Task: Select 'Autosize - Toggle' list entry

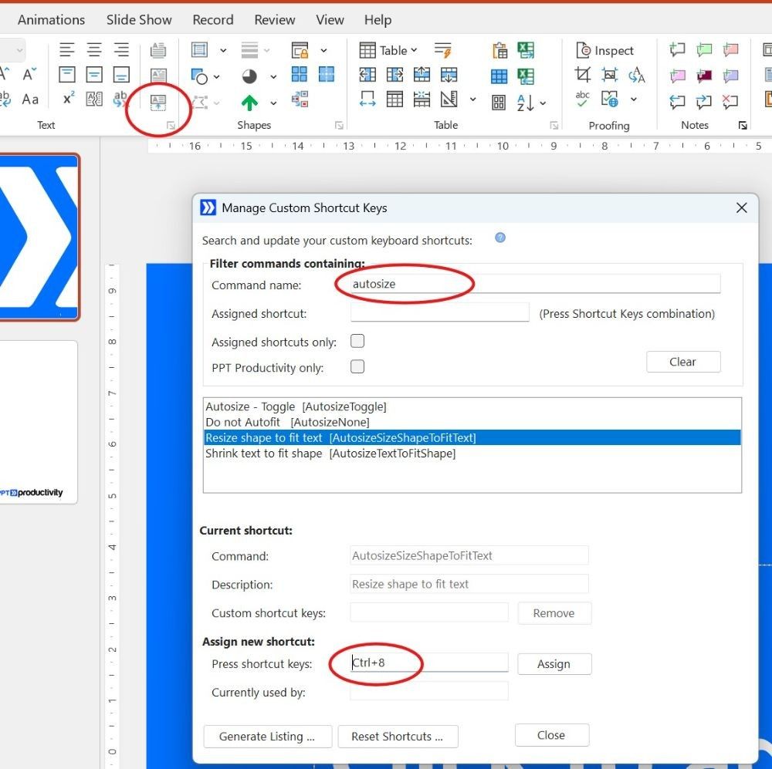Action: (472, 407)
